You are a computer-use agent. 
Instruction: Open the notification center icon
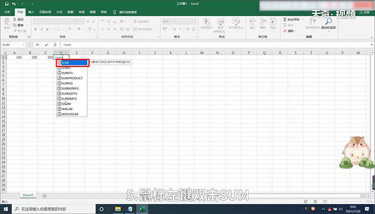coord(367,209)
